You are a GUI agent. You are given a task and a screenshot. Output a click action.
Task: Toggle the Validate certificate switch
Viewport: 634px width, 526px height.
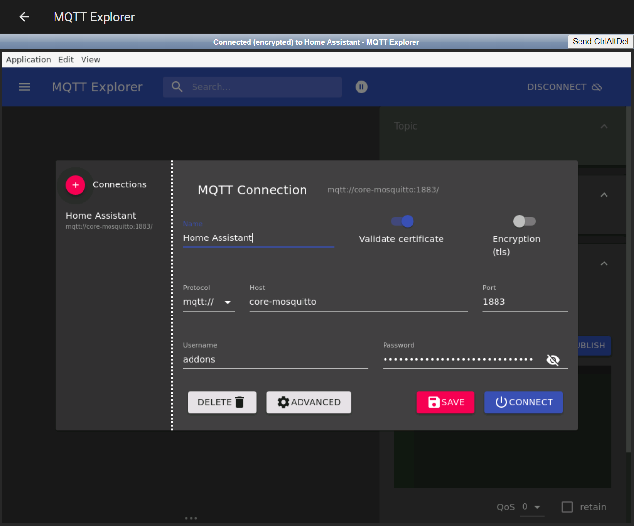click(403, 221)
